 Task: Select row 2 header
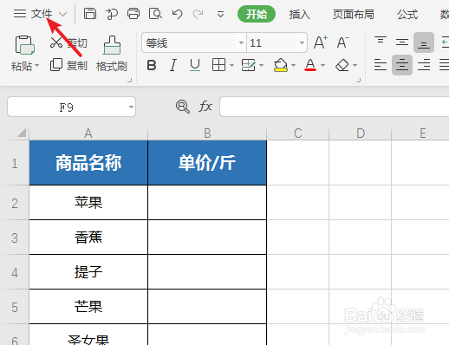[x=15, y=203]
